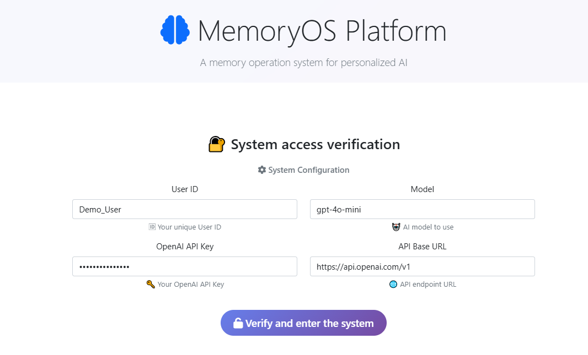Click into the masked OpenAI API Key field

click(184, 266)
